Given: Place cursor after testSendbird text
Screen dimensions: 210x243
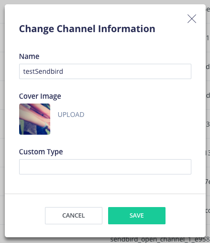Looking at the screenshot, I should (x=64, y=71).
